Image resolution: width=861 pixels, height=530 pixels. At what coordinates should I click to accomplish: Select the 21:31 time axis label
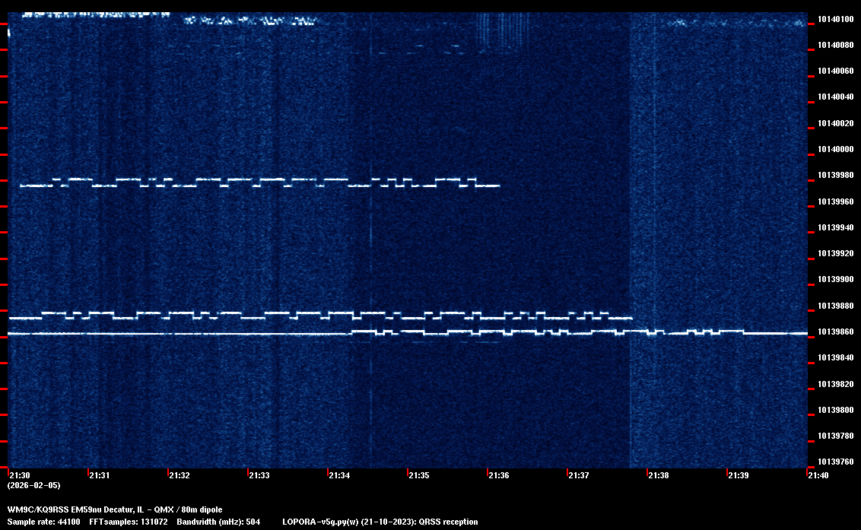[100, 475]
